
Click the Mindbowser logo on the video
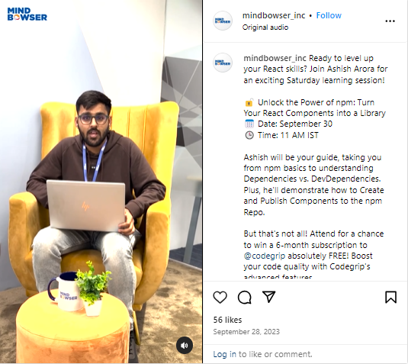(27, 14)
